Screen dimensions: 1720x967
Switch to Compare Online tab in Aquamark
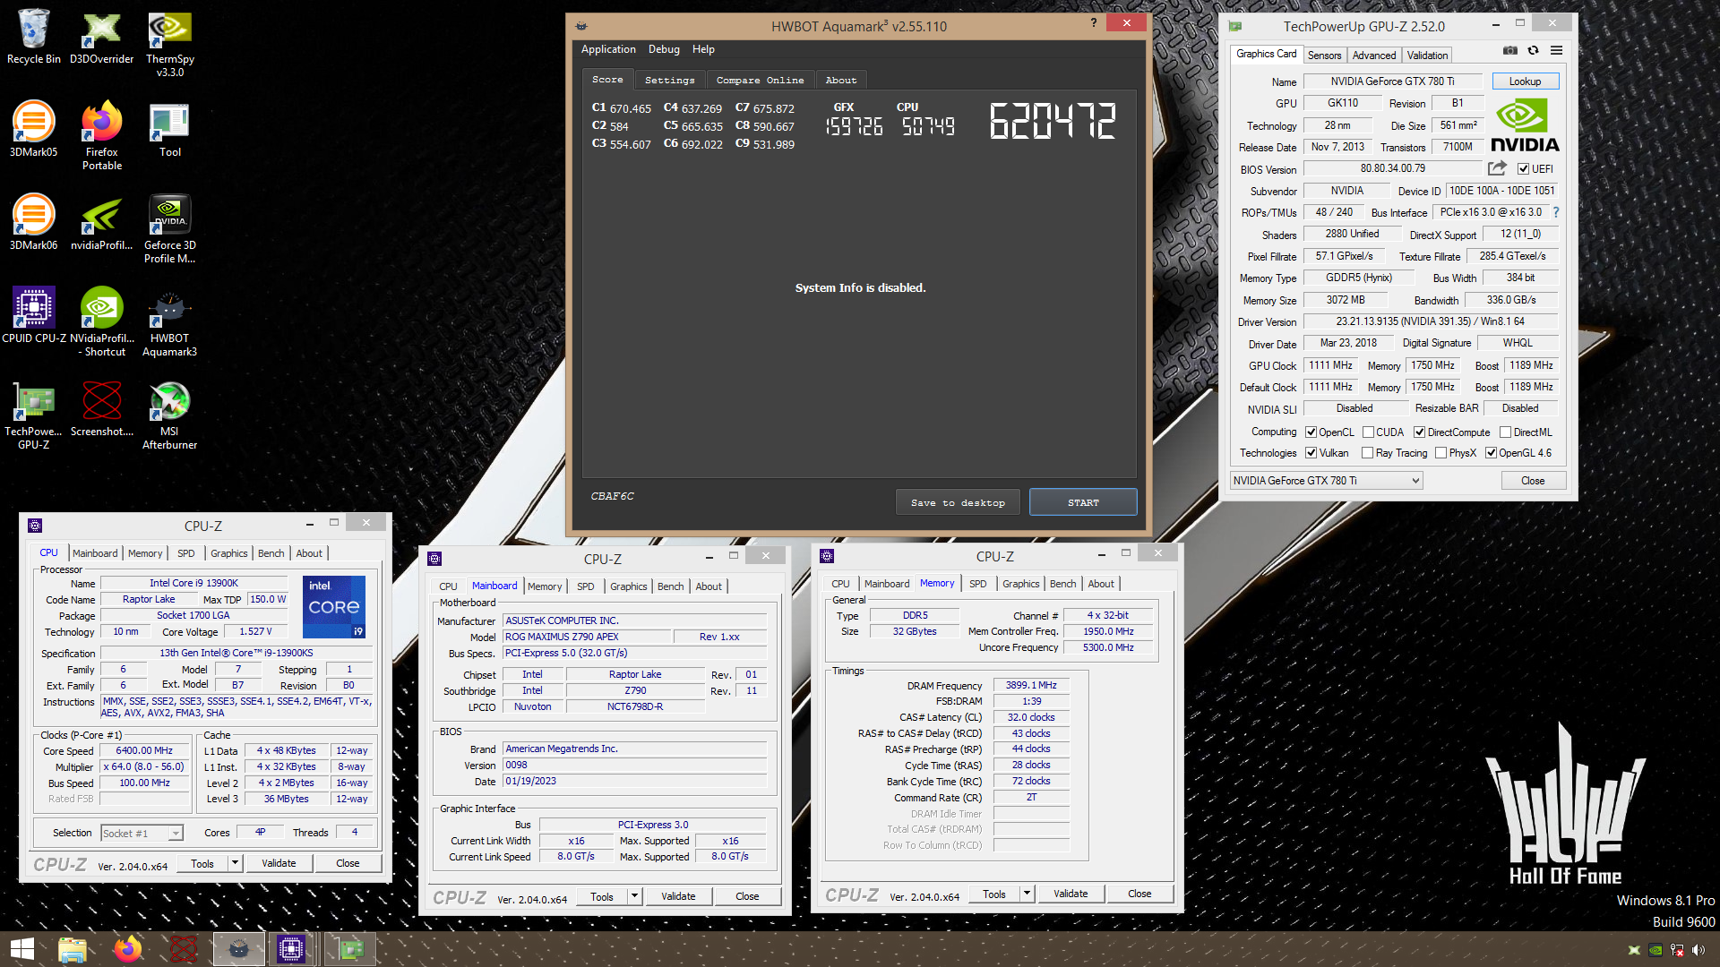coord(761,81)
